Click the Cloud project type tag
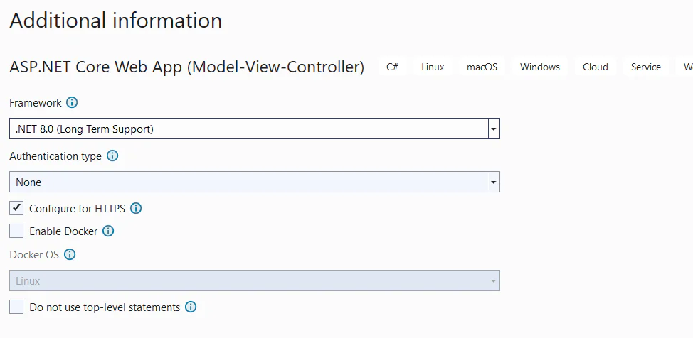 tap(596, 67)
